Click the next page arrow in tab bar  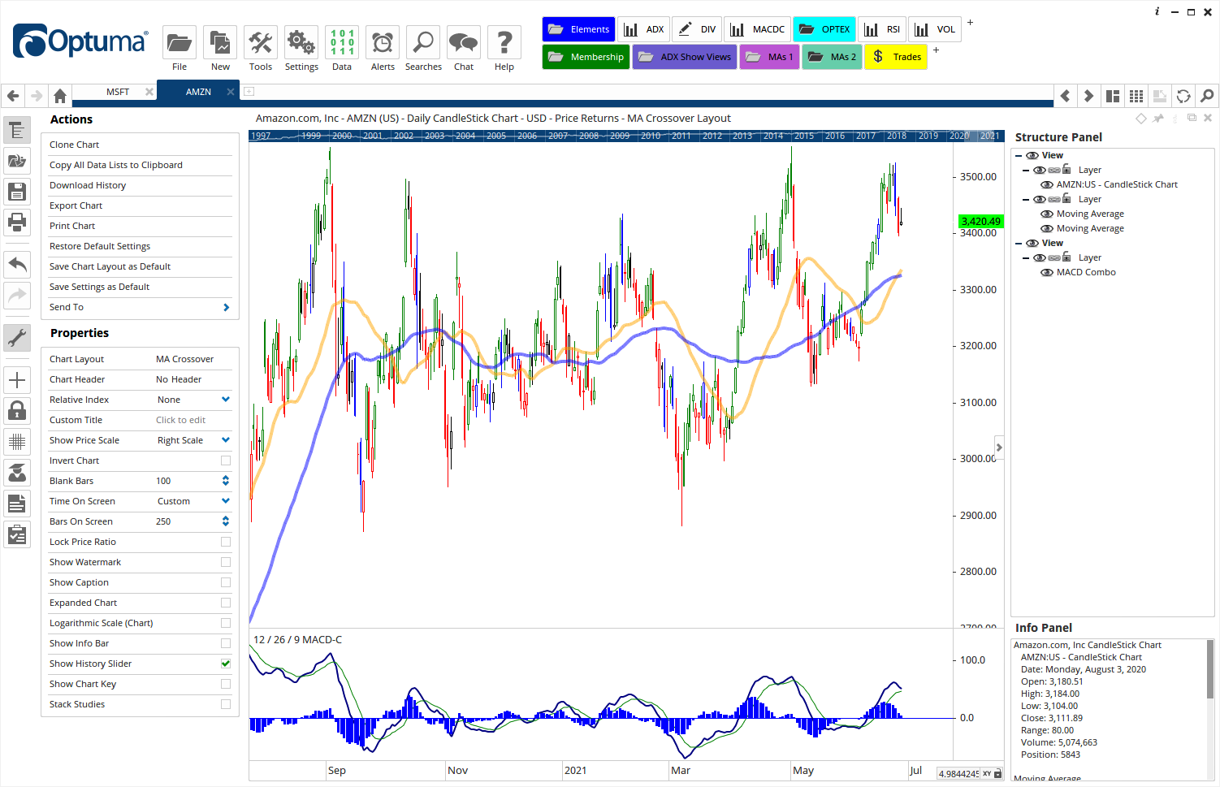[x=1088, y=96]
